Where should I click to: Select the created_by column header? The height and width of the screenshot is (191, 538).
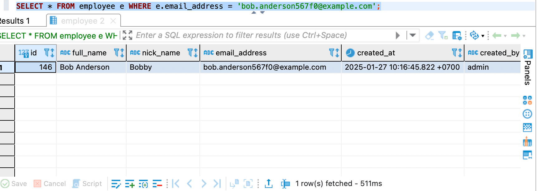point(492,53)
